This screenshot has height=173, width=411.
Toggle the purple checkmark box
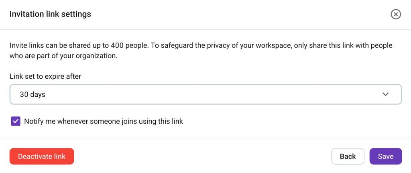(x=16, y=121)
